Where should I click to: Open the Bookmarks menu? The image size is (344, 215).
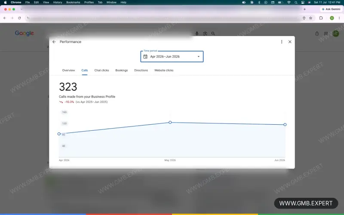click(x=73, y=3)
